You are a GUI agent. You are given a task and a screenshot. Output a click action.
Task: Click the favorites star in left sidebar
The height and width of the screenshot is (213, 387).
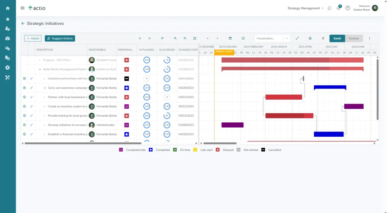(8, 19)
